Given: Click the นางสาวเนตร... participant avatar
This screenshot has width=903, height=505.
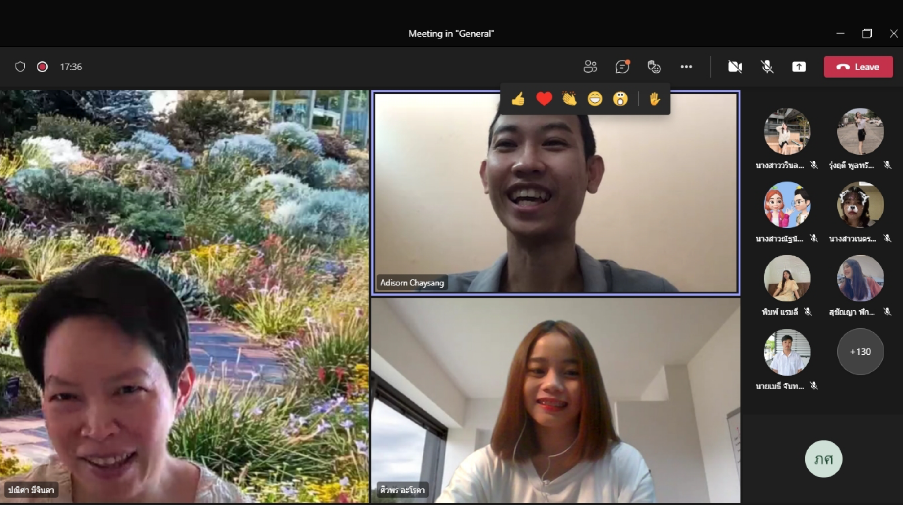Looking at the screenshot, I should point(860,205).
